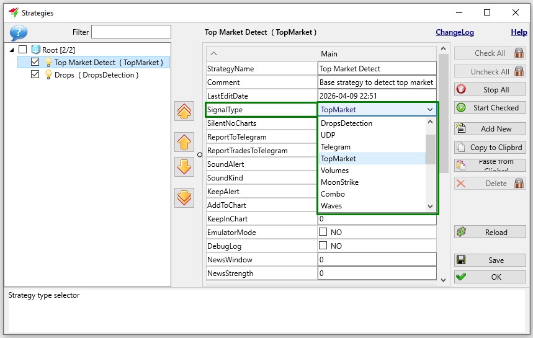The height and width of the screenshot is (338, 533).
Task: Close the SignalType combo box arrow
Action: (x=430, y=110)
